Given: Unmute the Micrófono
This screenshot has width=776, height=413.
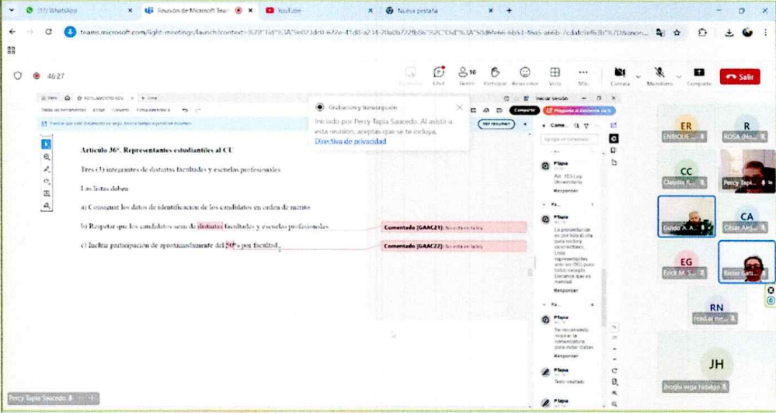Looking at the screenshot, I should click(659, 74).
